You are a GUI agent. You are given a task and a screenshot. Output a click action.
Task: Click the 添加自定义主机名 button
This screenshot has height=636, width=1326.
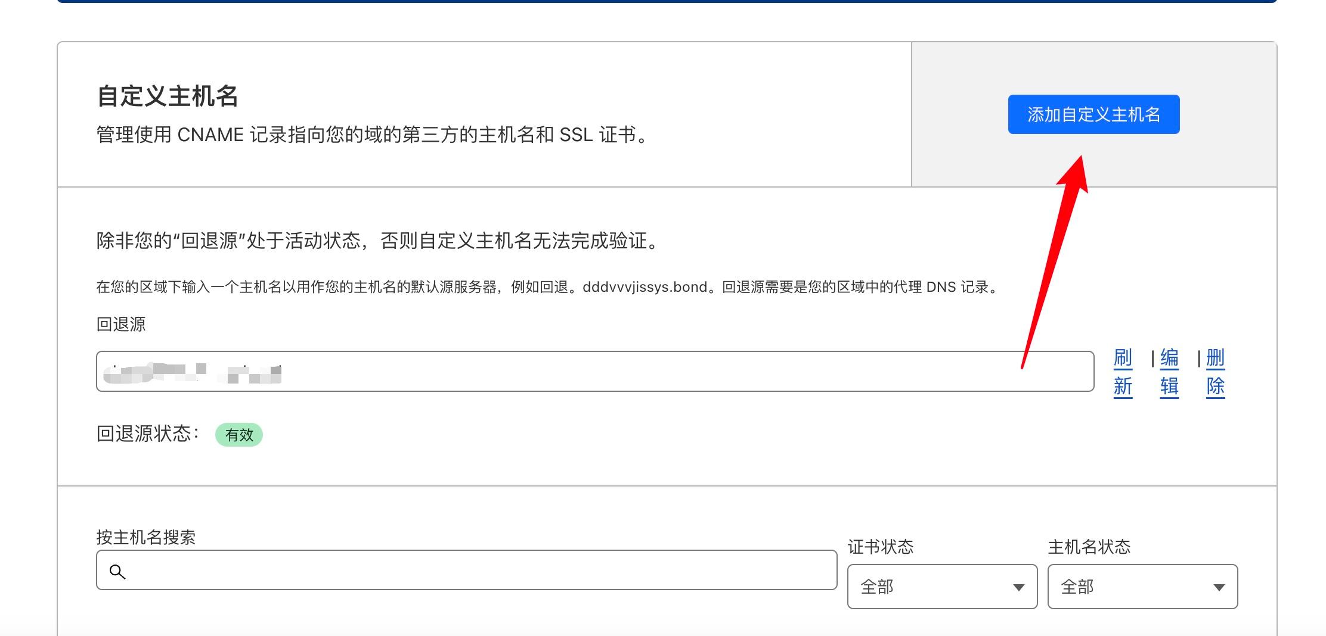tap(1093, 114)
